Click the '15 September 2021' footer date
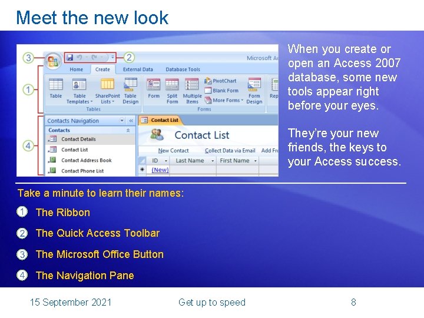424x318 pixels. pyautogui.click(x=71, y=302)
